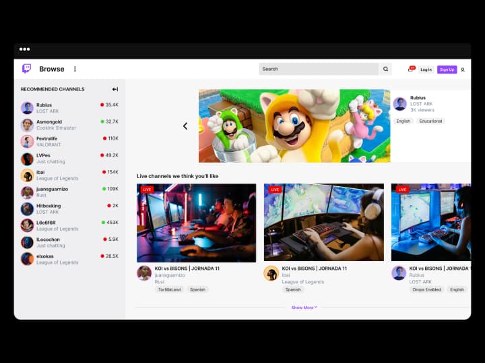485x363 pixels.
Task: Click Spanish tag under ibai stream
Action: click(293, 289)
